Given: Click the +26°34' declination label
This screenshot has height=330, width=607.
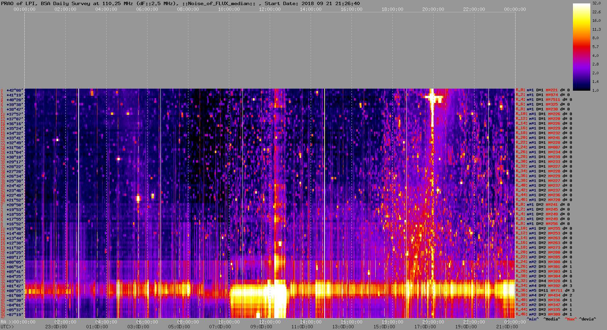Looking at the screenshot, I should [15, 176].
